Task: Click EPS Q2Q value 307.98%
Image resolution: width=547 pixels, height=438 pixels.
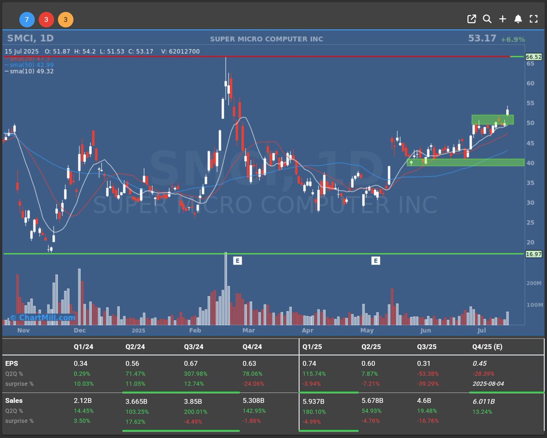Action: 196,373
